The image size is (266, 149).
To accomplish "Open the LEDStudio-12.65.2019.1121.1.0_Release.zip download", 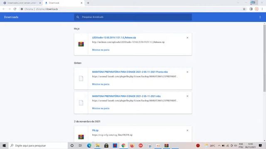I will (114, 38).
